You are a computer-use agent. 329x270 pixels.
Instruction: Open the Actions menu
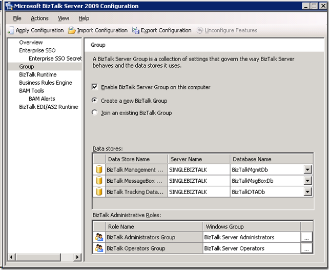39,18
